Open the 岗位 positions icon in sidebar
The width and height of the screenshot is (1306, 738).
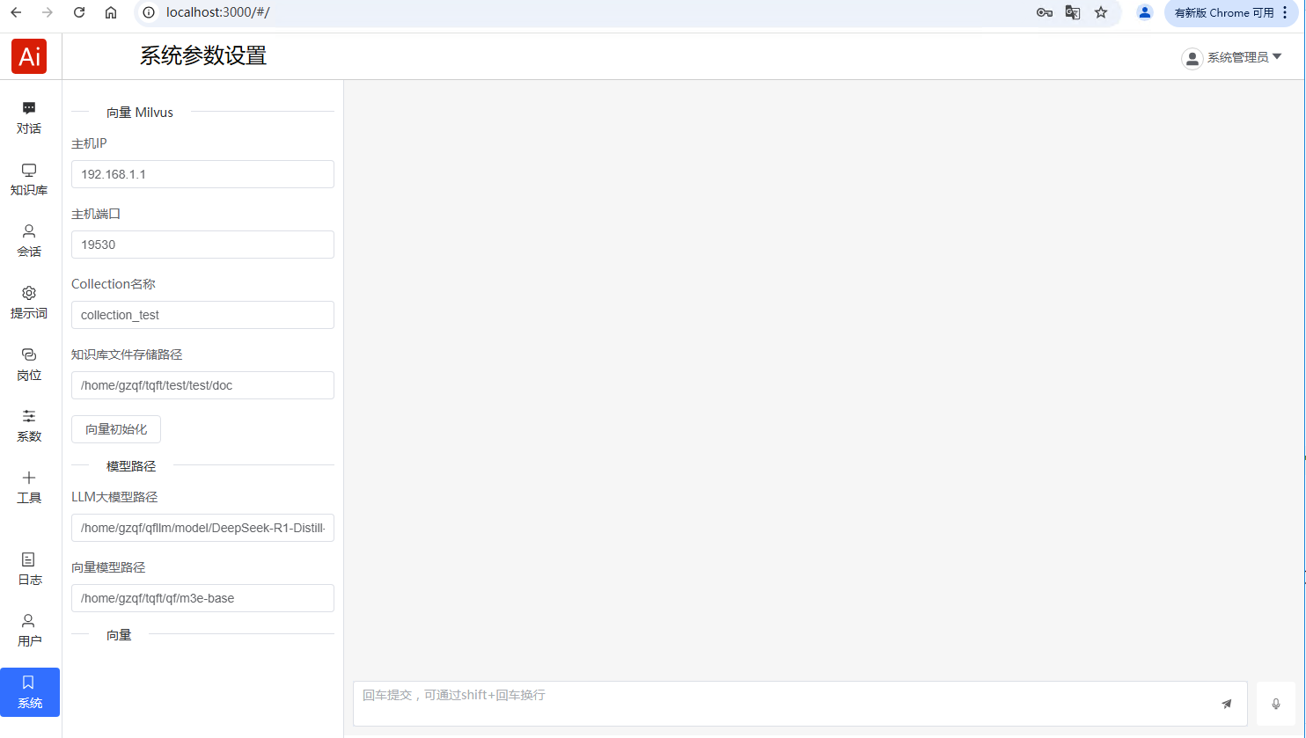tap(29, 363)
